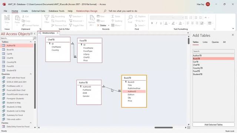This screenshot has width=237, height=133.
Task: Switch to Links tab in Add Tables
Action: pyautogui.click(x=205, y=42)
